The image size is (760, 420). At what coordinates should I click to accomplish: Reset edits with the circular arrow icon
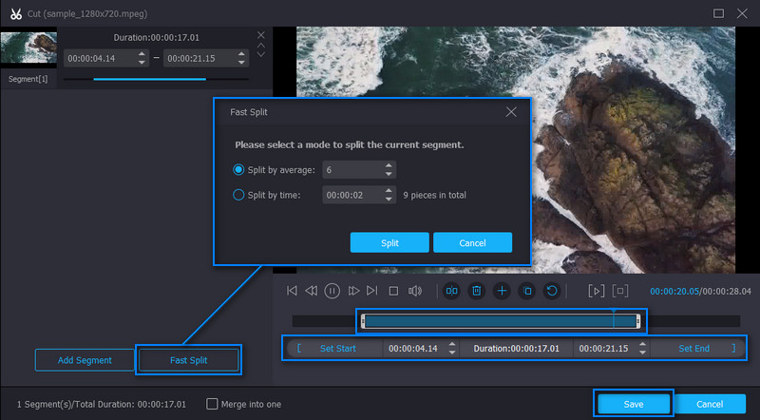[x=551, y=291]
